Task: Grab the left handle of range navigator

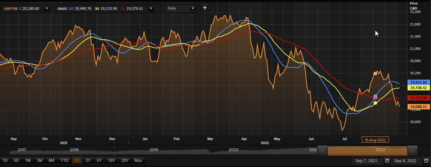Action: tap(323, 150)
